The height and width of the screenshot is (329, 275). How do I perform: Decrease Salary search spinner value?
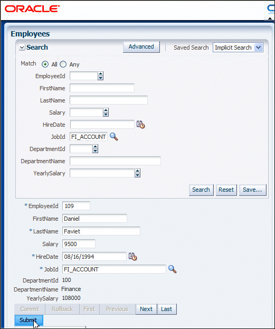pyautogui.click(x=106, y=115)
